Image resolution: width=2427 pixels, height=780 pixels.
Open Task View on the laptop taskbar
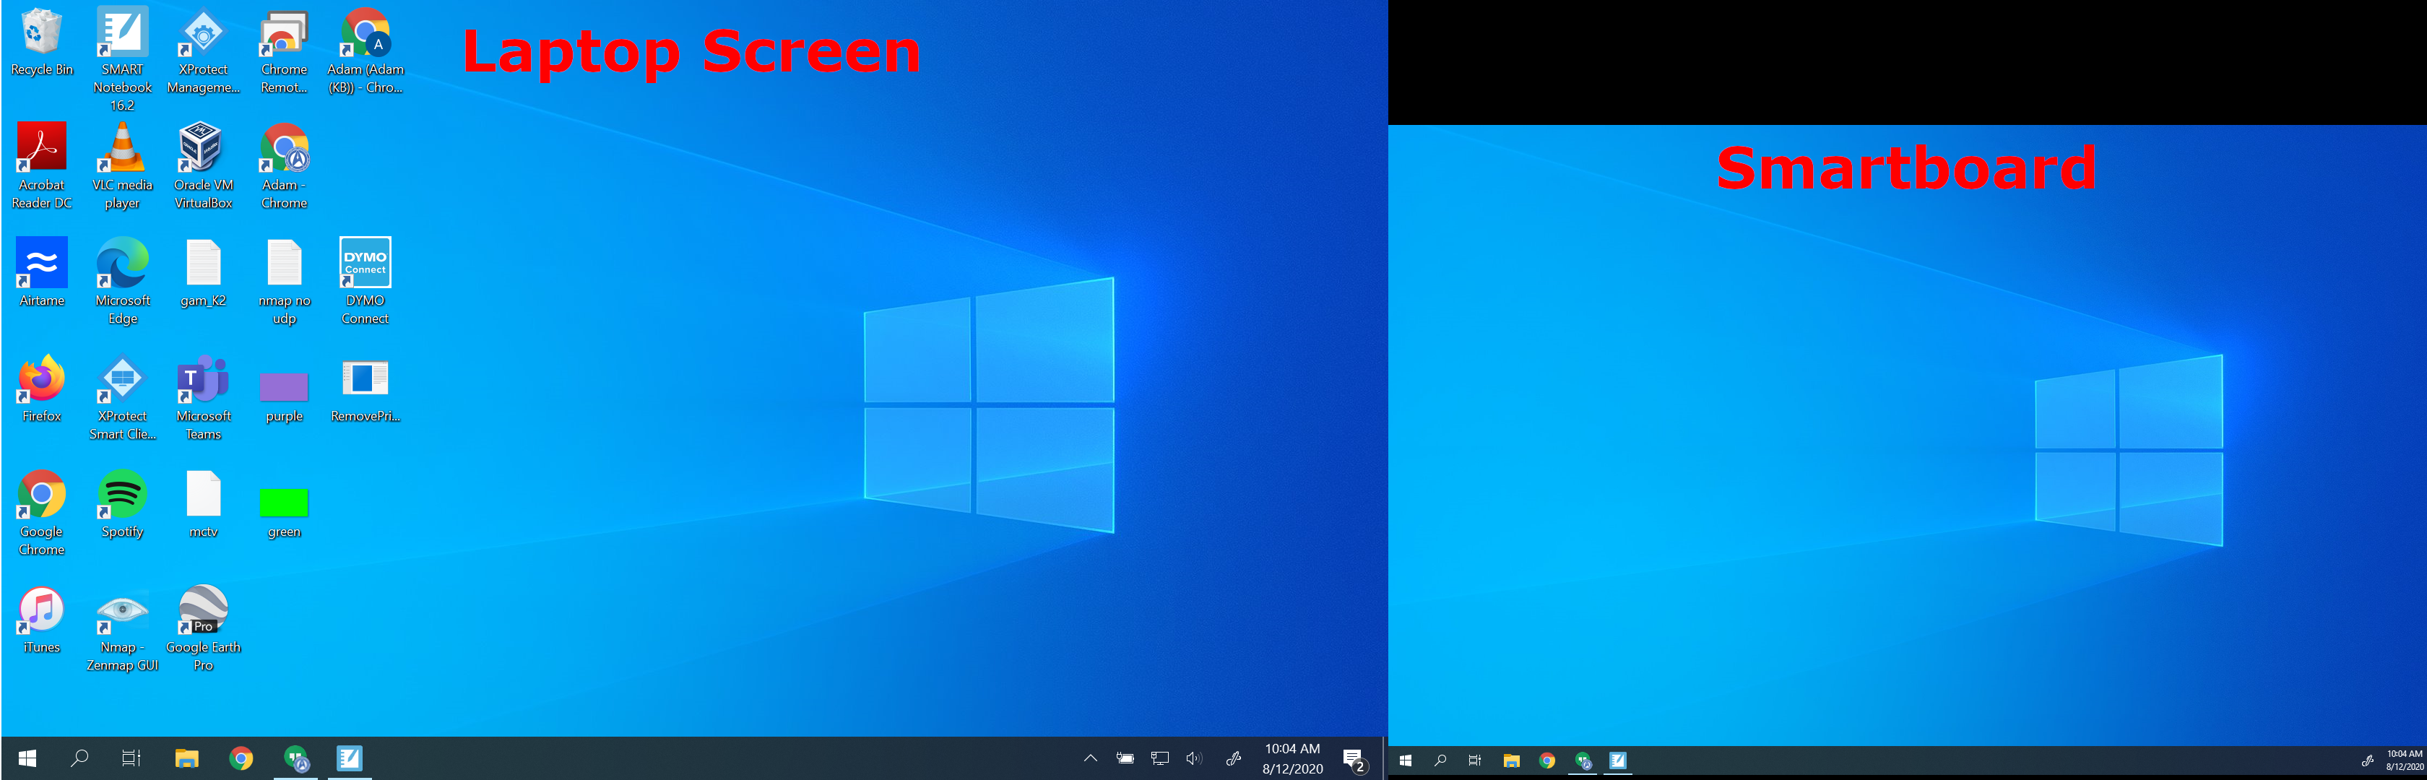coord(131,758)
